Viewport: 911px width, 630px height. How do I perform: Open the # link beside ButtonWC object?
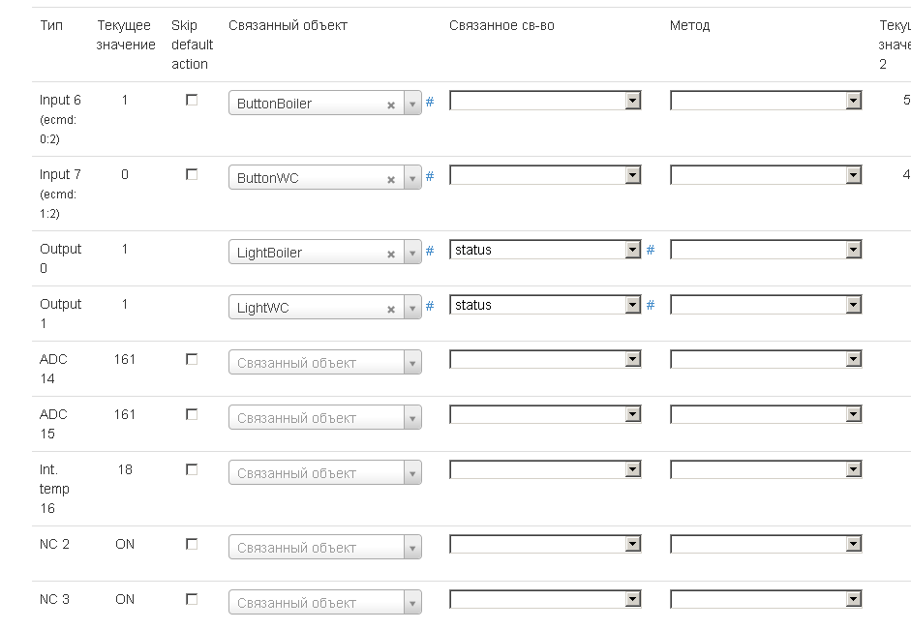pyautogui.click(x=430, y=176)
